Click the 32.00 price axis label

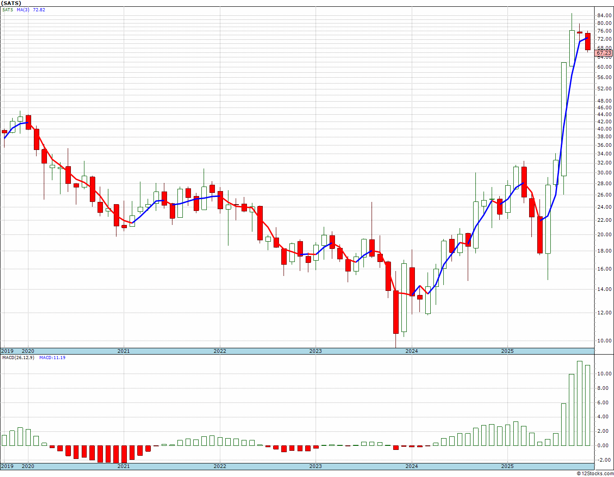pos(604,163)
